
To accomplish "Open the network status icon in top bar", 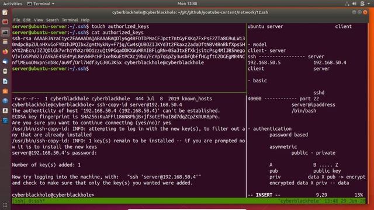I will 347,3.
